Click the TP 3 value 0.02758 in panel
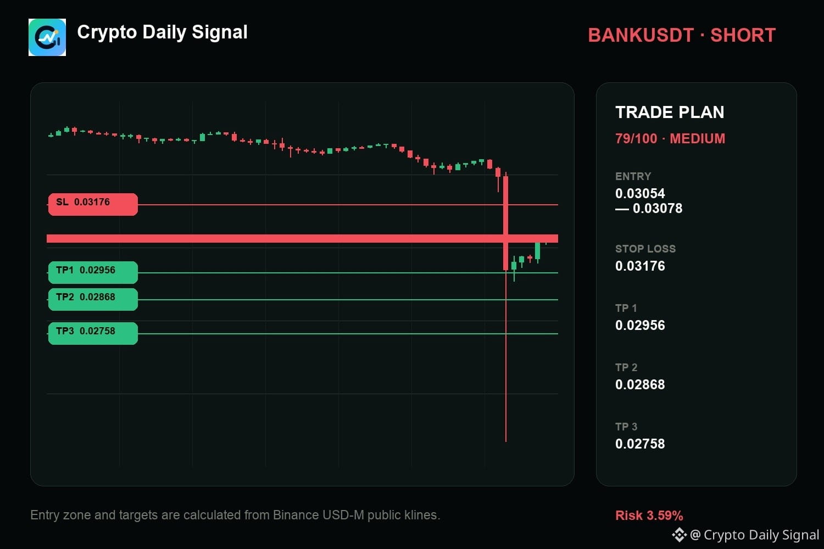Image resolution: width=824 pixels, height=549 pixels. [640, 444]
